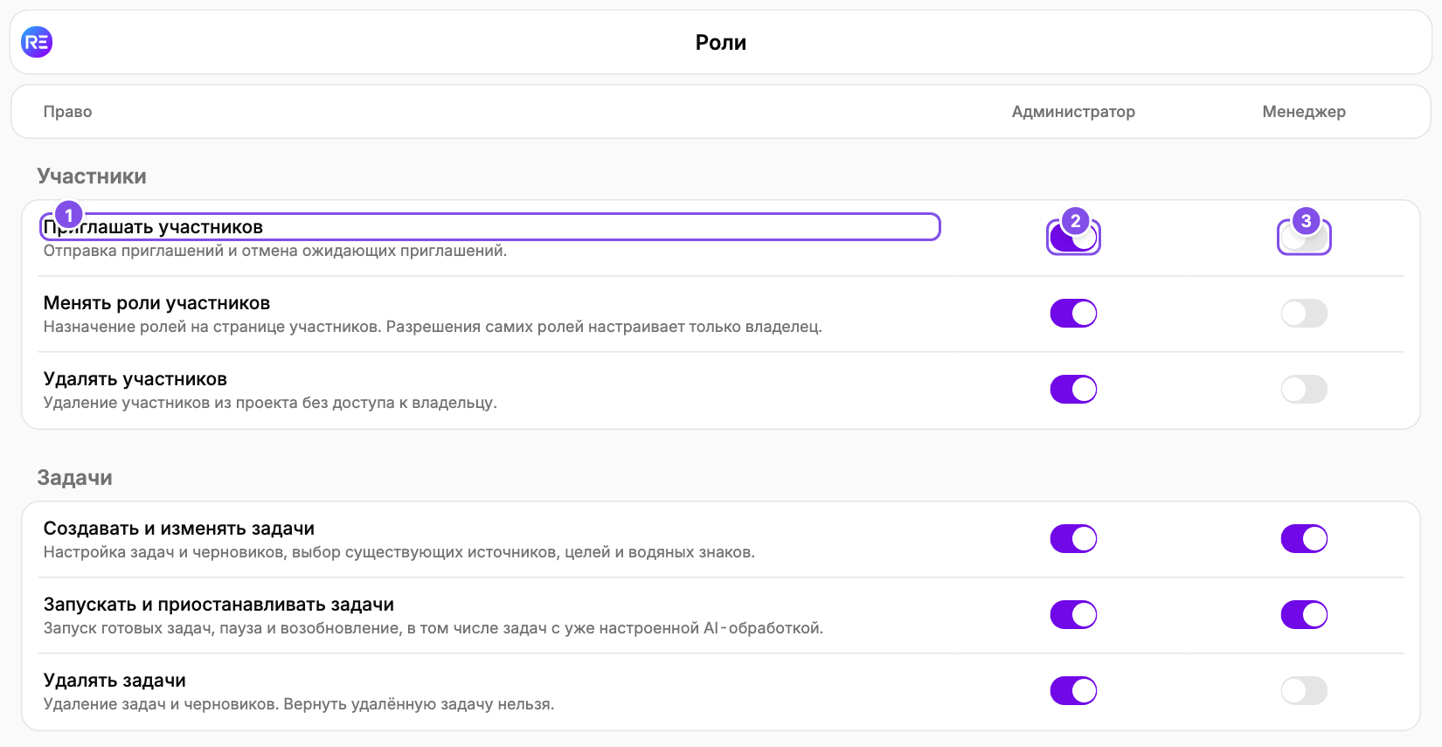Image resolution: width=1442 pixels, height=747 pixels.
Task: Disable Manager's start and pause tasks toggle
Action: [1304, 615]
